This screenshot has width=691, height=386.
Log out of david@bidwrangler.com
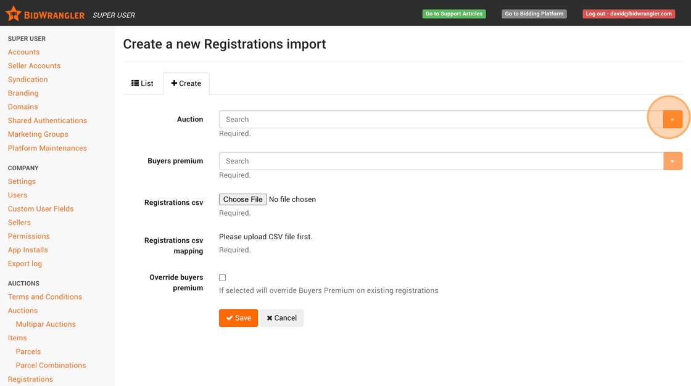click(629, 14)
